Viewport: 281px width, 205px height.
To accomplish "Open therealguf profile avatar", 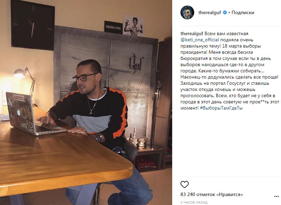I will coord(187,12).
